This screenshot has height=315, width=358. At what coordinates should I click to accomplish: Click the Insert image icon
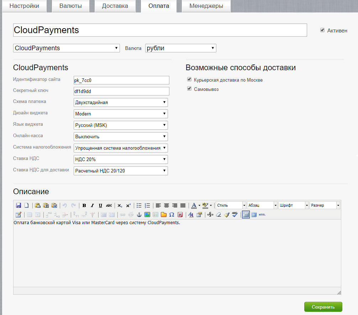click(147, 215)
